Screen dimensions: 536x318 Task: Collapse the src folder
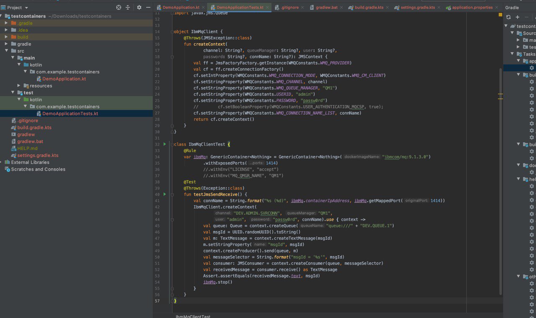point(7,51)
